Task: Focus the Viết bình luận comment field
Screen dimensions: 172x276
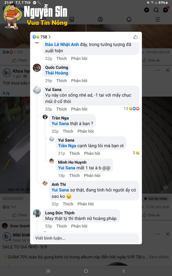Action: (86, 238)
